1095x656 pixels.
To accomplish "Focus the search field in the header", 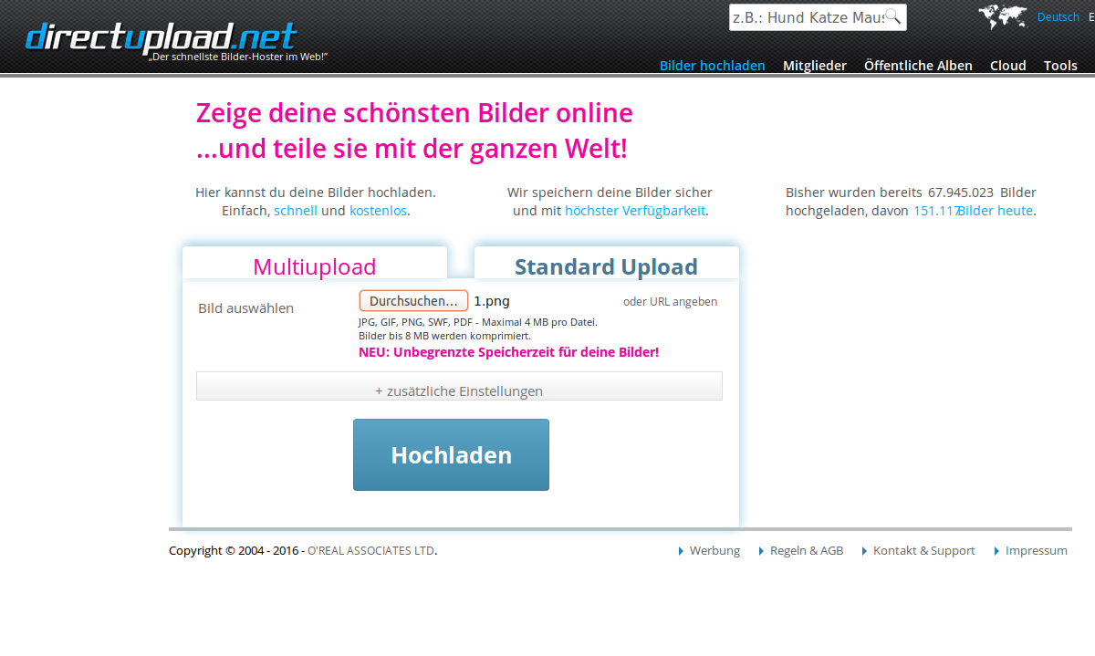I will [806, 17].
